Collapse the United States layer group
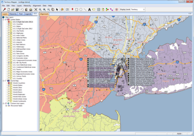The image size is (194, 136). pyautogui.click(x=4, y=19)
